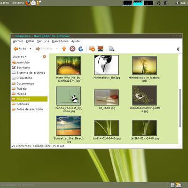Click the bottom-right panel desktop icon
Screen dimensions: 188x188
(179, 185)
